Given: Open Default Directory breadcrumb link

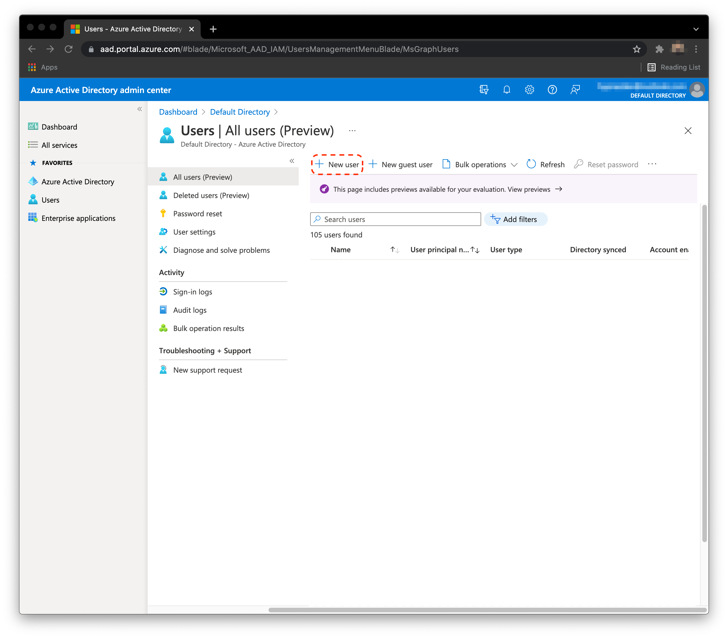Looking at the screenshot, I should coord(240,112).
